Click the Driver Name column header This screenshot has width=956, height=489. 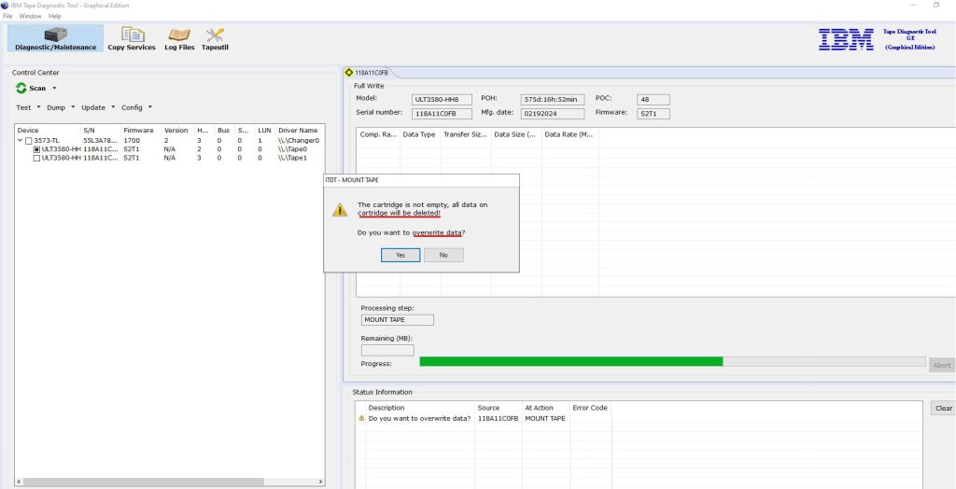pyautogui.click(x=299, y=131)
